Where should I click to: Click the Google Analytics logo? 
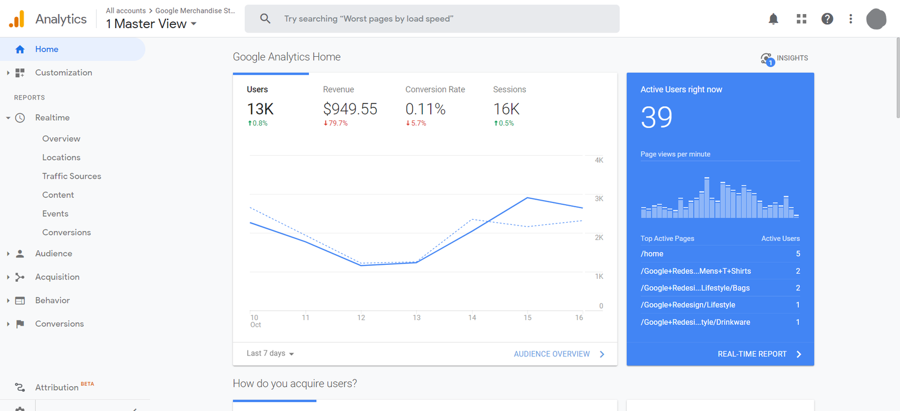pos(17,19)
